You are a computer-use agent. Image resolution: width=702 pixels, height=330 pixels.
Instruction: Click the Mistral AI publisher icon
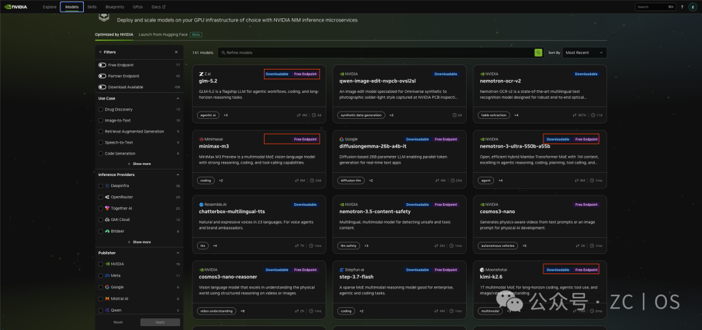(107, 298)
